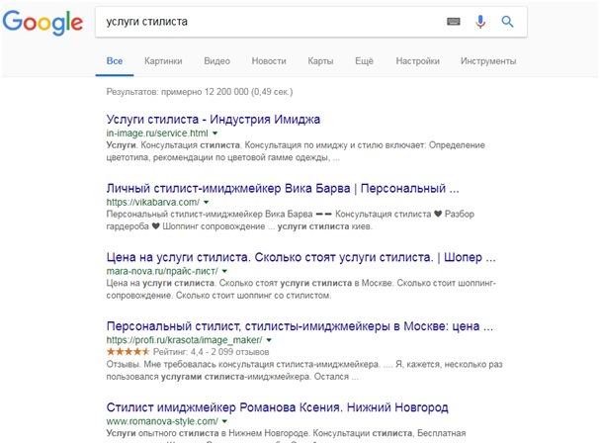
Task: Open dropdown arrow beside profi.ru URL
Action: [x=258, y=338]
